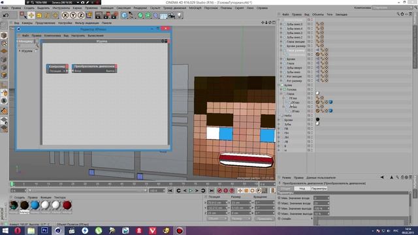
Task: Select the Rotate tool
Action: click(x=47, y=16)
